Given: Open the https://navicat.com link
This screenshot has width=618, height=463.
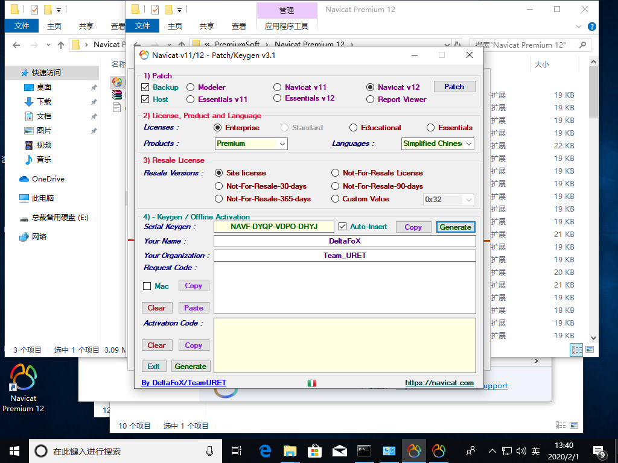Looking at the screenshot, I should (439, 383).
